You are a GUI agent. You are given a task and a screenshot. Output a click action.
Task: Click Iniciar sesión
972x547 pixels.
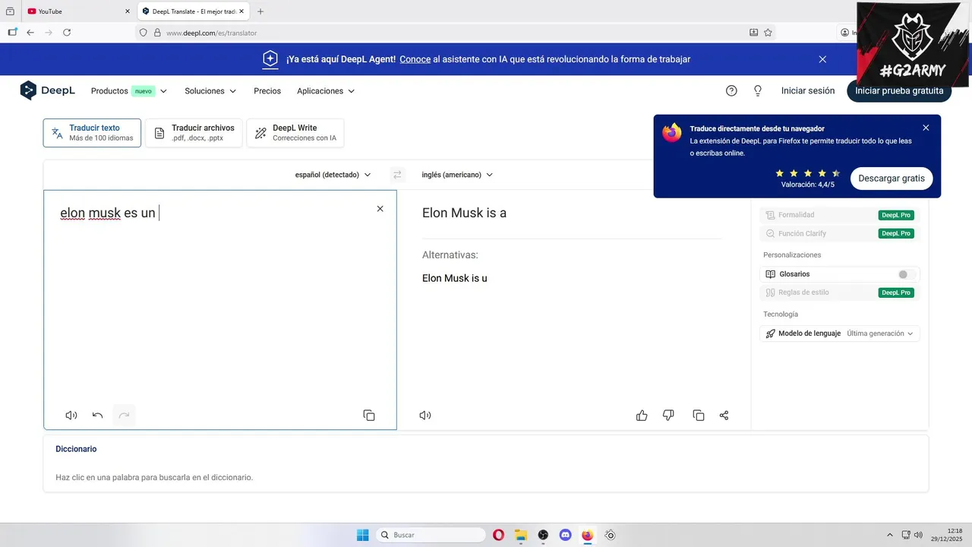(808, 90)
